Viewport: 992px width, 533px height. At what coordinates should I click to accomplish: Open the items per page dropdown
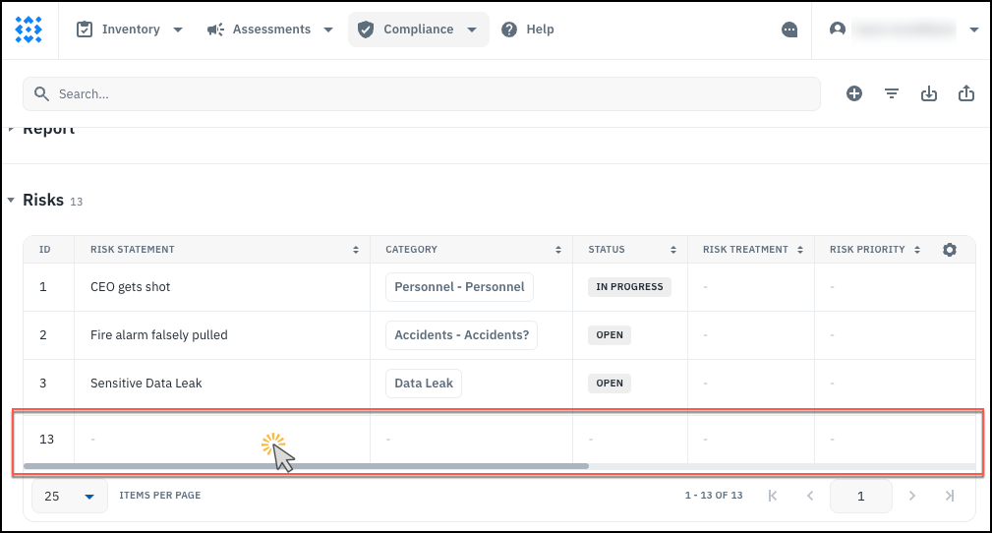[69, 496]
